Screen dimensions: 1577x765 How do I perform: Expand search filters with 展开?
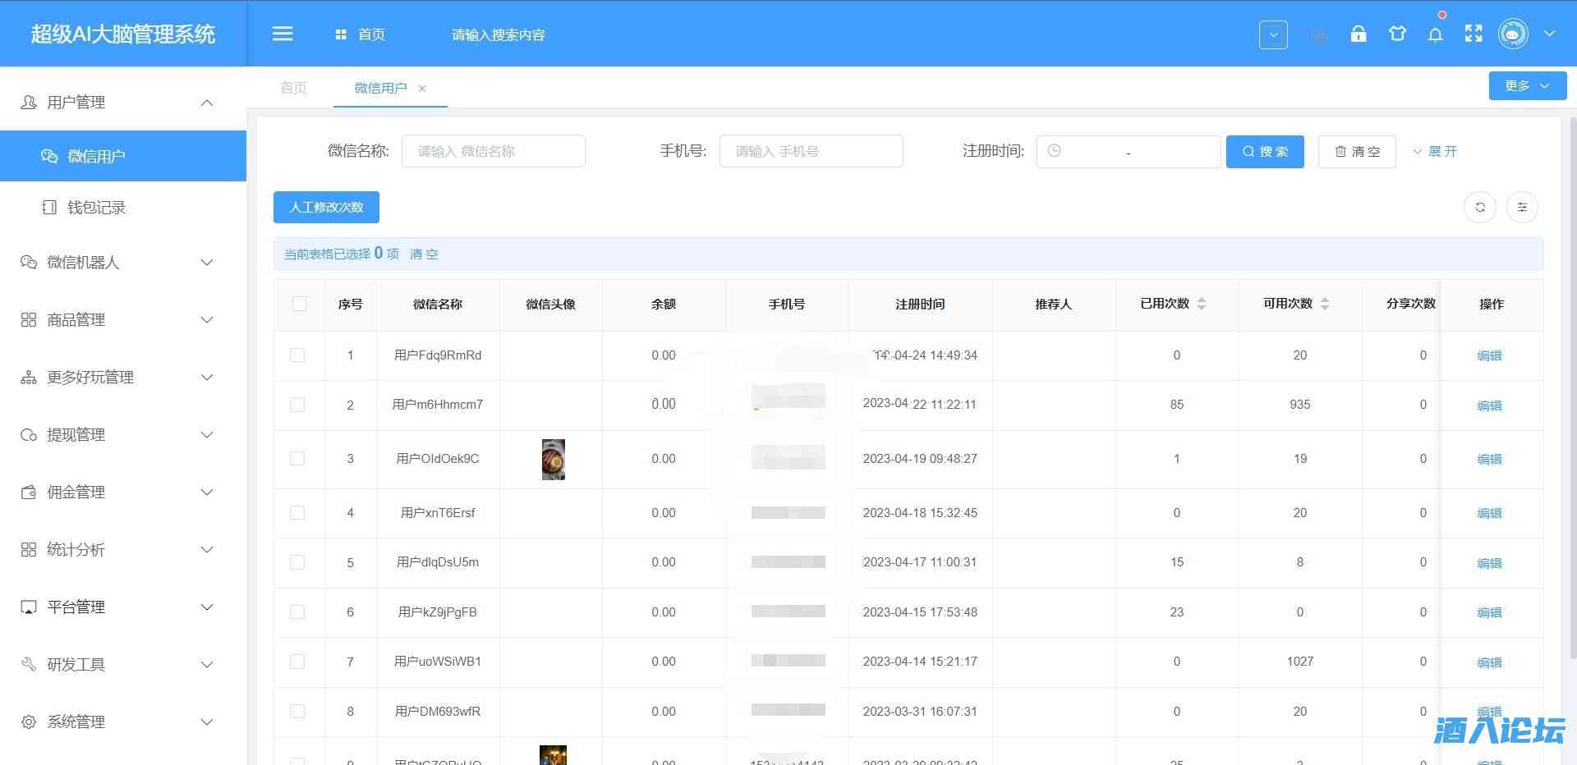click(x=1435, y=151)
